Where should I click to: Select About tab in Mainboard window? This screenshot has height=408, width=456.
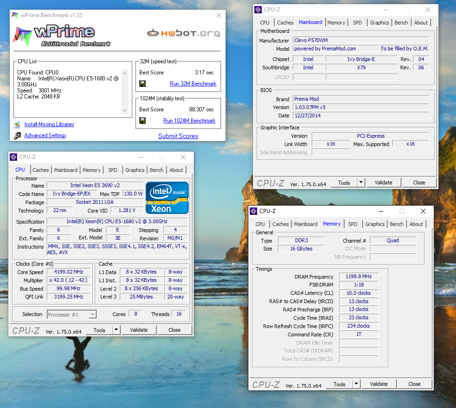tap(421, 23)
